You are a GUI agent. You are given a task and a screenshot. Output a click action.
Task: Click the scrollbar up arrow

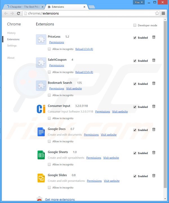165,19
